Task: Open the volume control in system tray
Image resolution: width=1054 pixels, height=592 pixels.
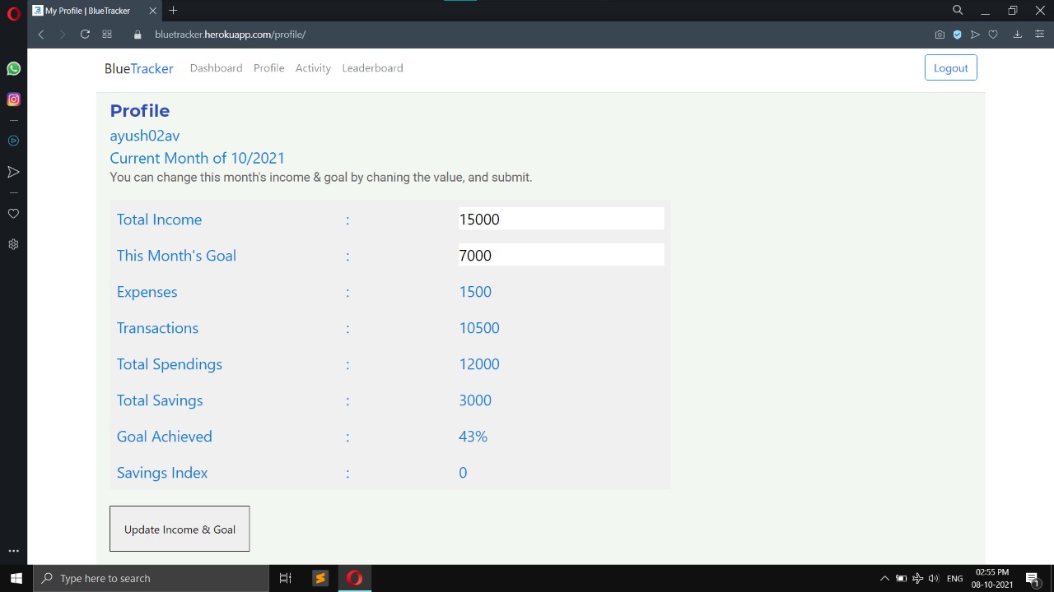Action: [934, 578]
